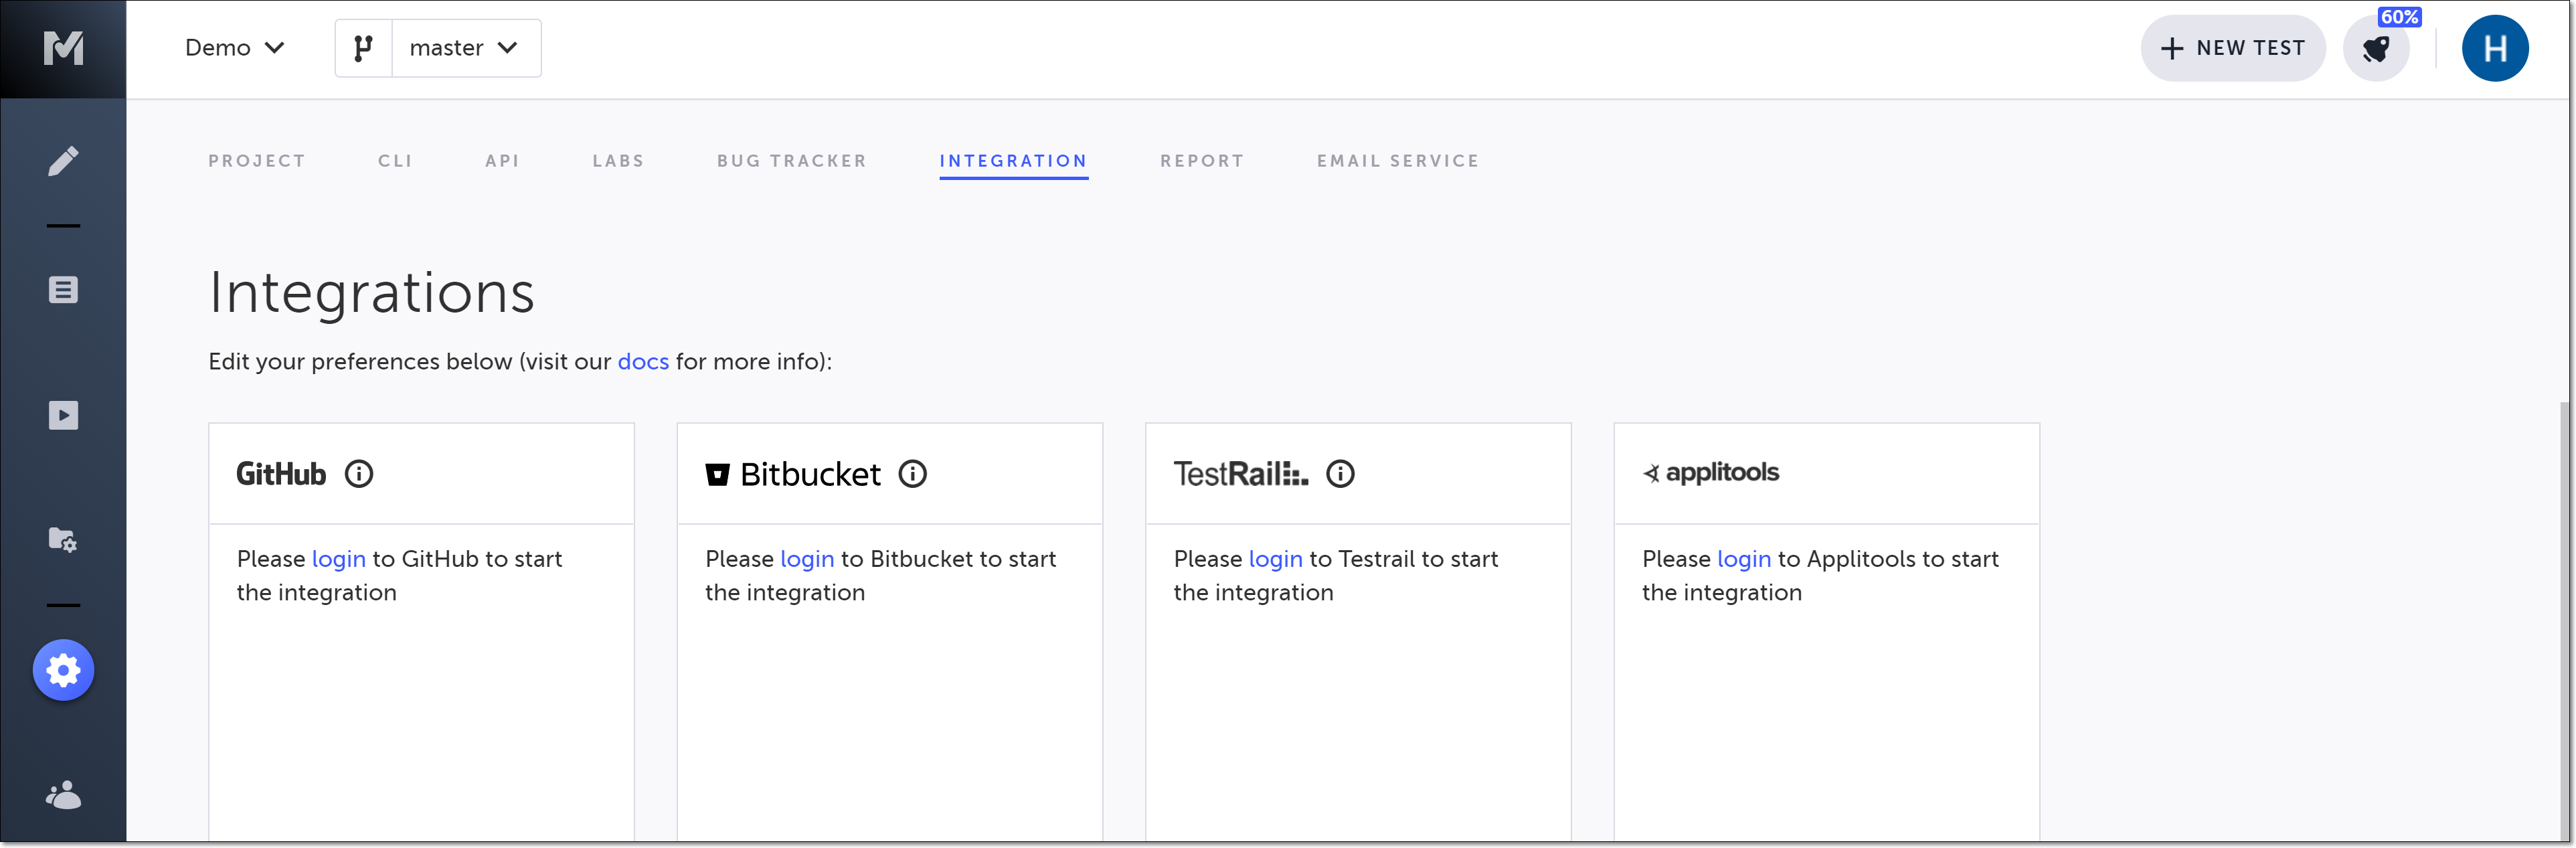Click the rocket progress 60% icon

(2376, 48)
